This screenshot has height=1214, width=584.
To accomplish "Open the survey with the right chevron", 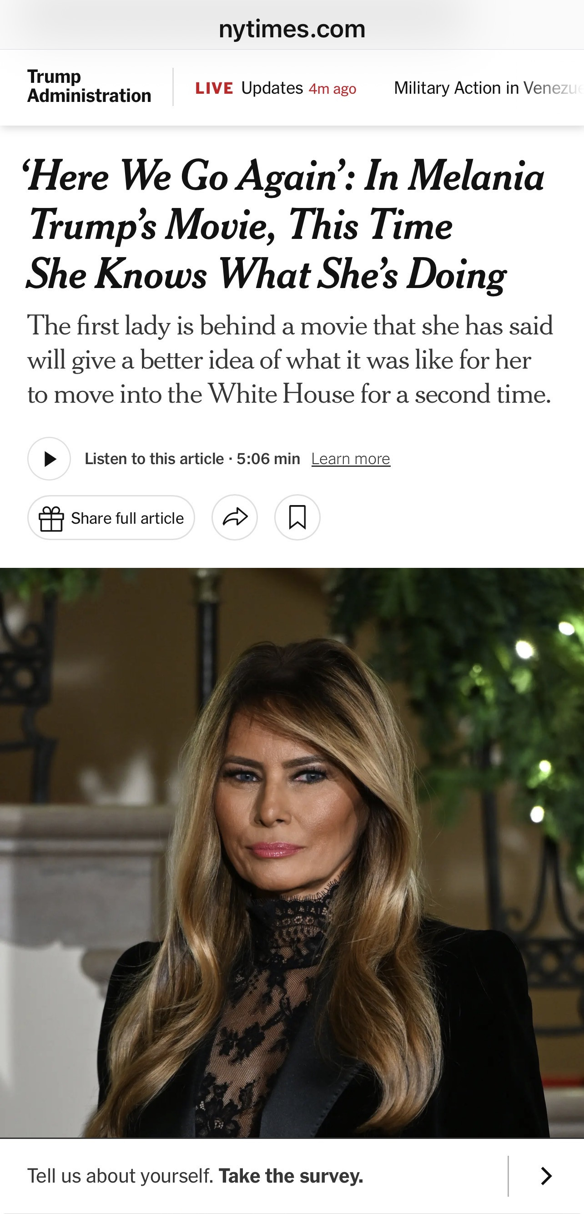I will tap(546, 1176).
